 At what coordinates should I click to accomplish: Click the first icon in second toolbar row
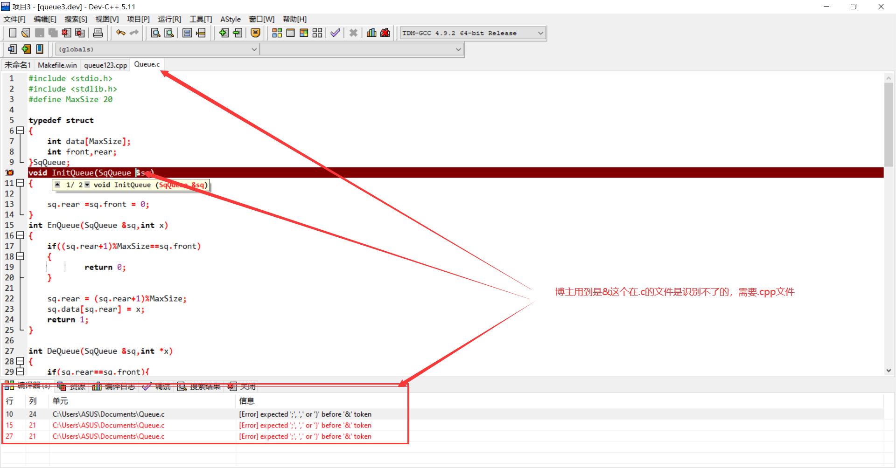pos(13,49)
